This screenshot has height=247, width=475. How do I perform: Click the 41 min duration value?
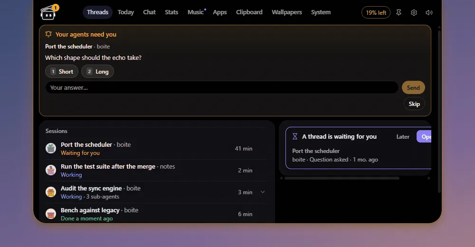point(244,149)
